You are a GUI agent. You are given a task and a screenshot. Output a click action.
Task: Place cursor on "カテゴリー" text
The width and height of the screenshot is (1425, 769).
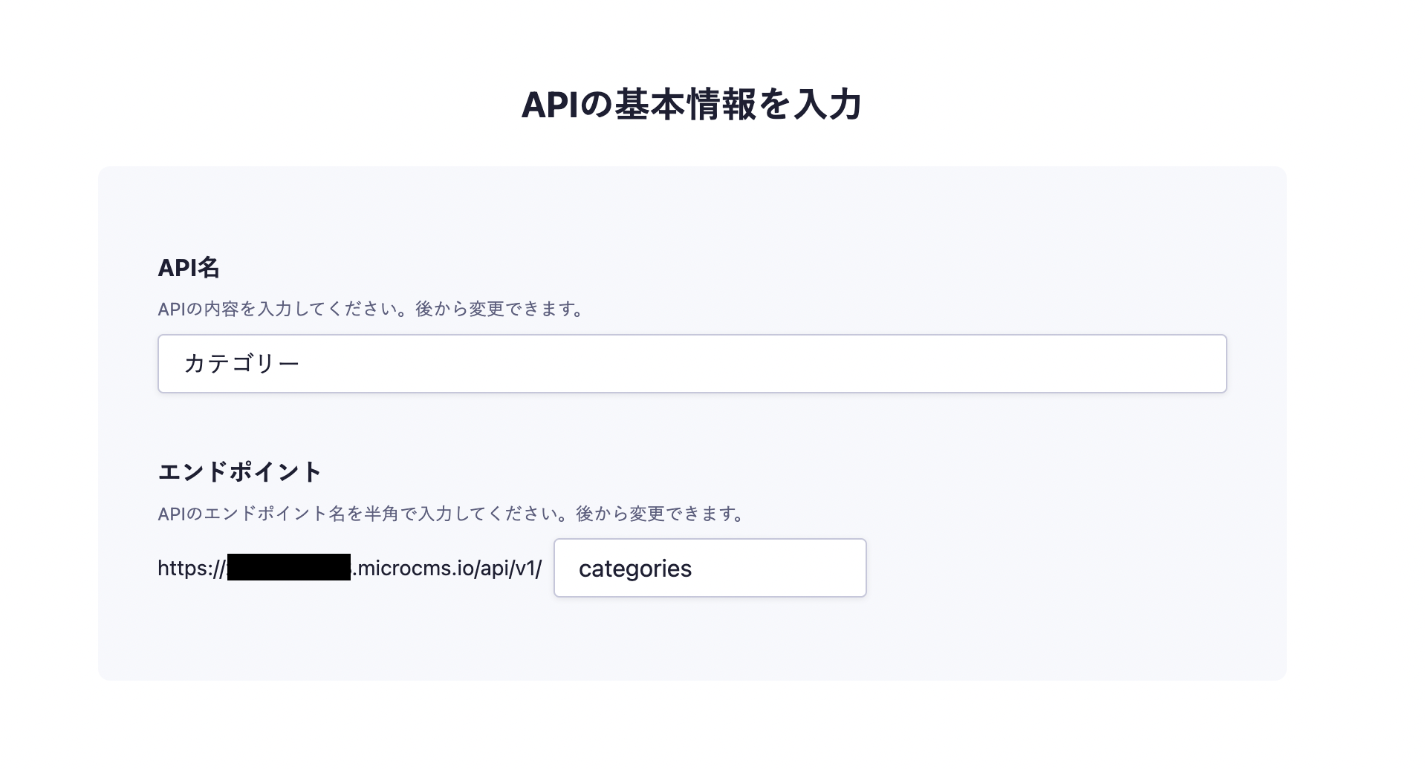click(241, 364)
